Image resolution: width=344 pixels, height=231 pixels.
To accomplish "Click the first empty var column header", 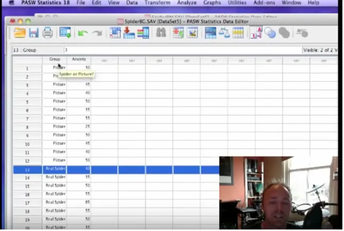I will (105, 60).
